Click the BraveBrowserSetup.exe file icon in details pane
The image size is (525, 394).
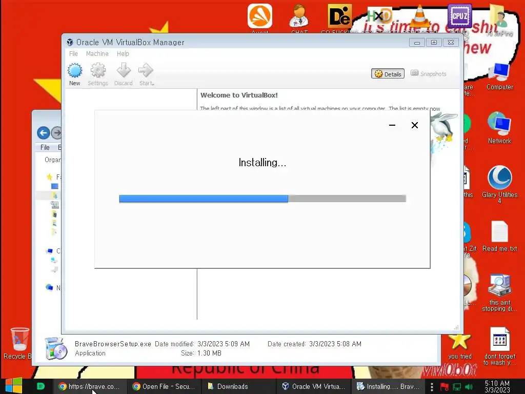[56, 348]
